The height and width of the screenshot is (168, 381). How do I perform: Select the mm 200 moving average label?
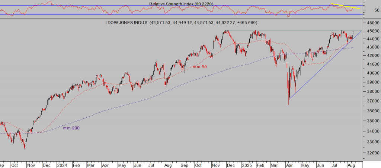tap(71, 128)
